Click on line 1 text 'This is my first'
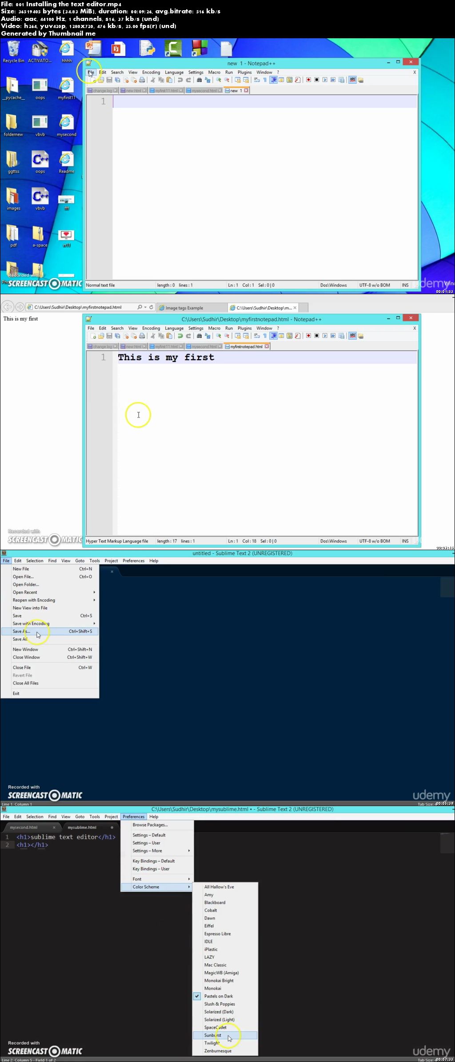 coord(166,357)
